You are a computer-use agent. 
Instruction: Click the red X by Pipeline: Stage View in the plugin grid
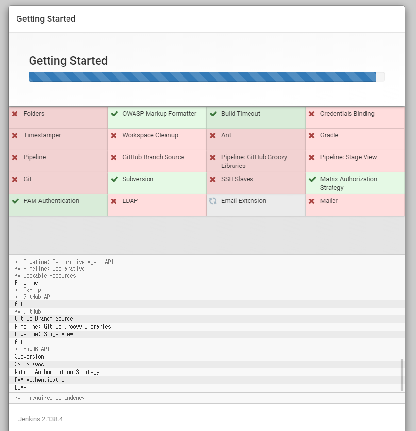[x=312, y=158]
